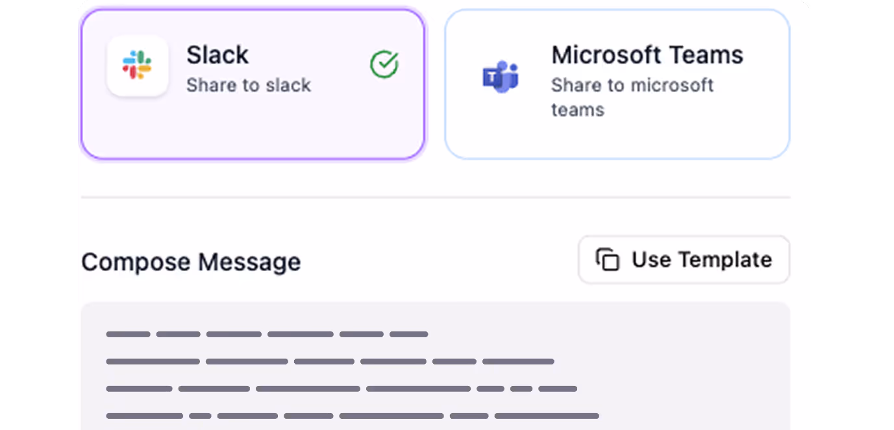The height and width of the screenshot is (430, 894).
Task: Click the Share to slack text link
Action: click(x=249, y=85)
